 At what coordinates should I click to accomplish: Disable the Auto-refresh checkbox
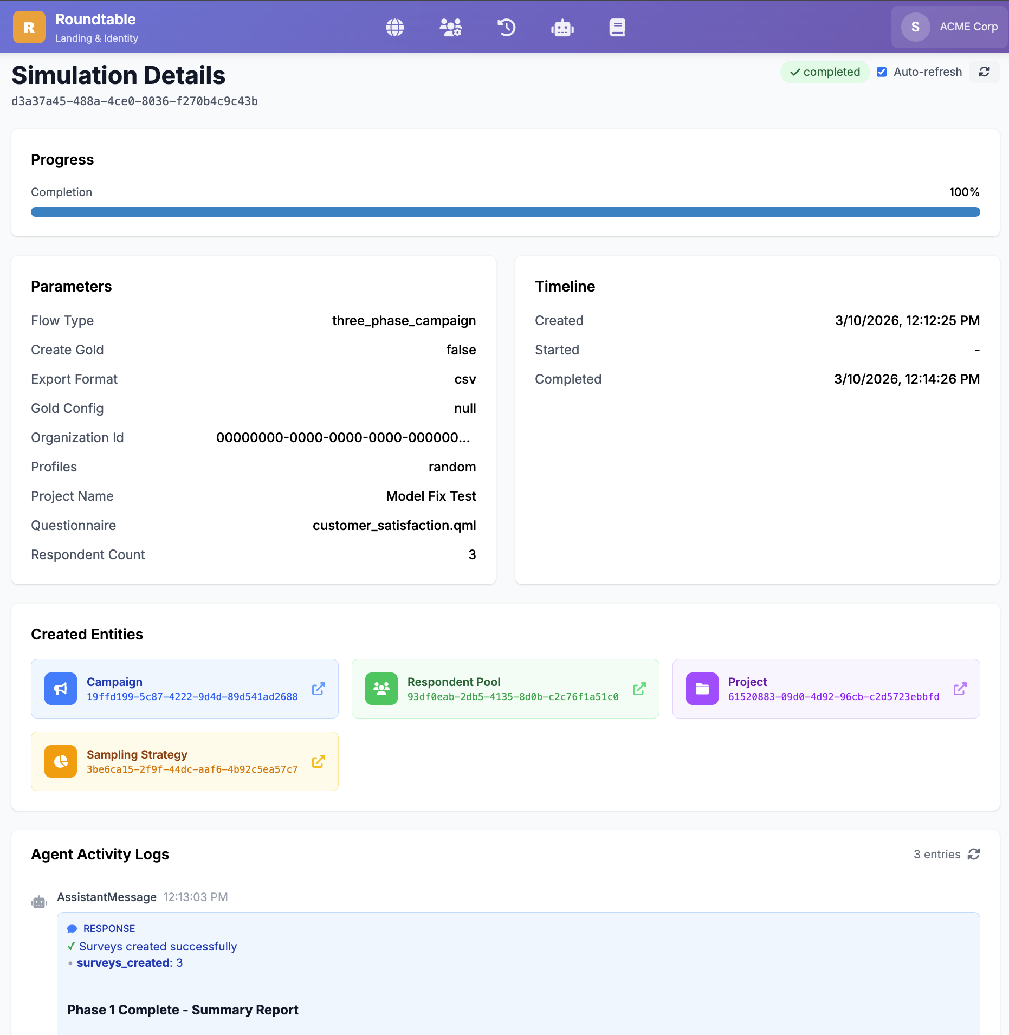pos(882,72)
